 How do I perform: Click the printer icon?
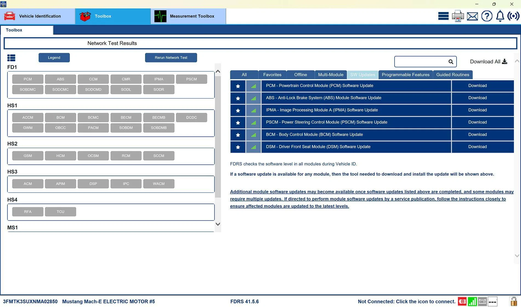pyautogui.click(x=458, y=16)
